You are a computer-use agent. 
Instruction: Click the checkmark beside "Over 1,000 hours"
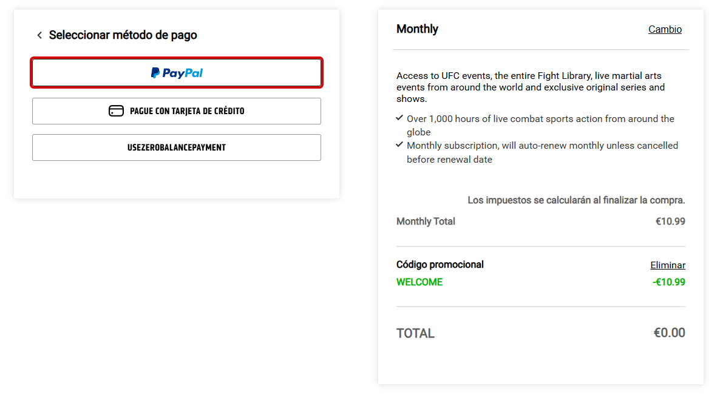click(x=399, y=118)
